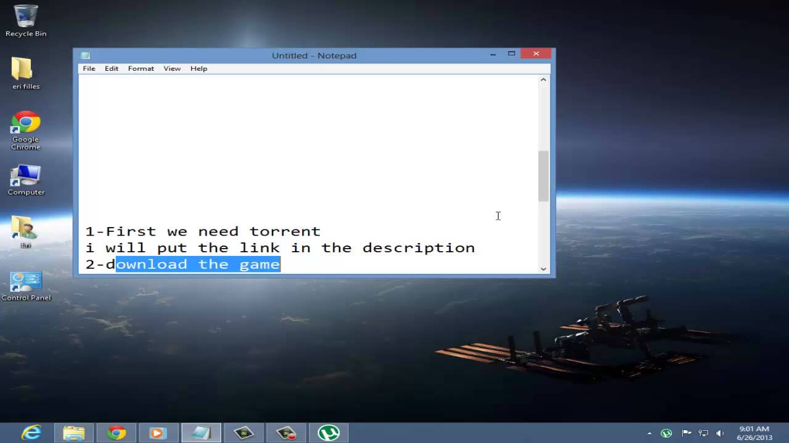Open the Help menu in Notepad
The image size is (789, 443).
click(x=198, y=68)
